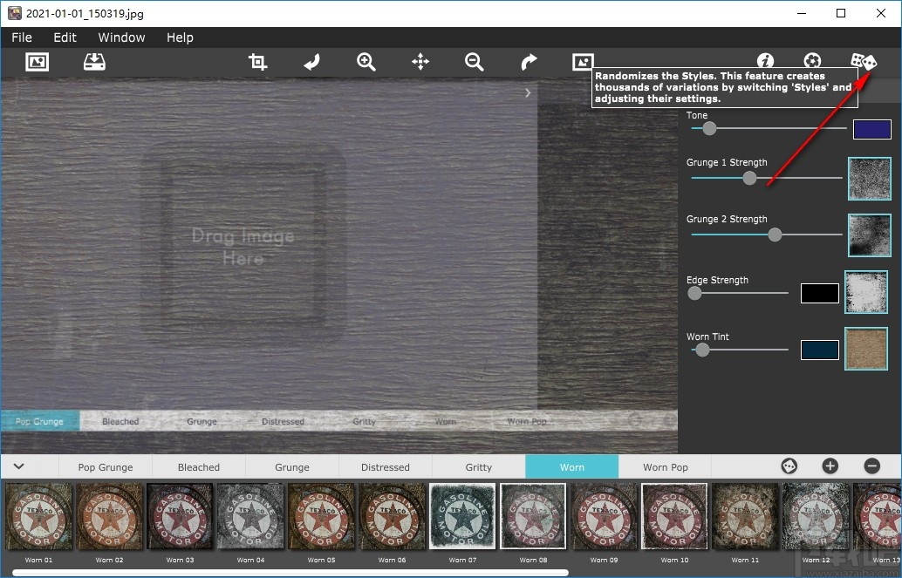Open the Edit menu
This screenshot has width=902, height=578.
coord(65,37)
